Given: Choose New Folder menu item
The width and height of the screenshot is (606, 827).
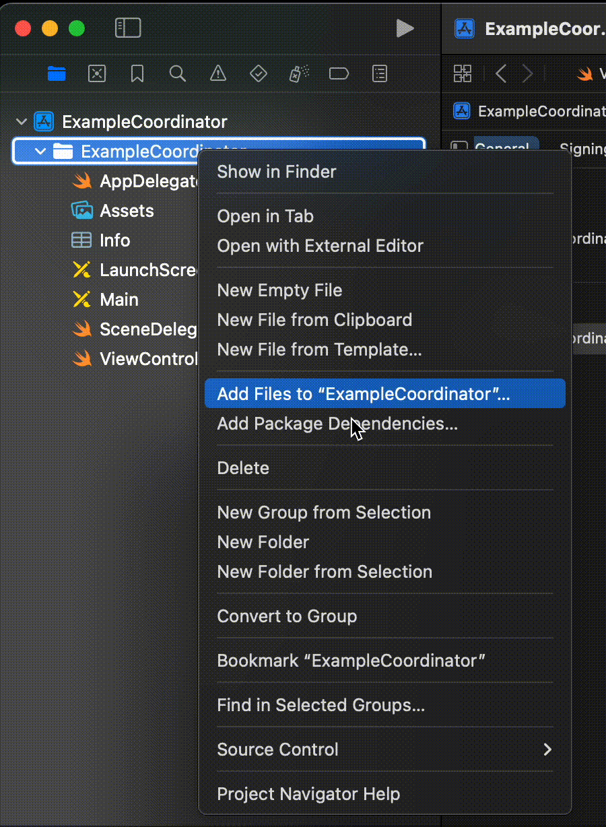Looking at the screenshot, I should point(385,542).
